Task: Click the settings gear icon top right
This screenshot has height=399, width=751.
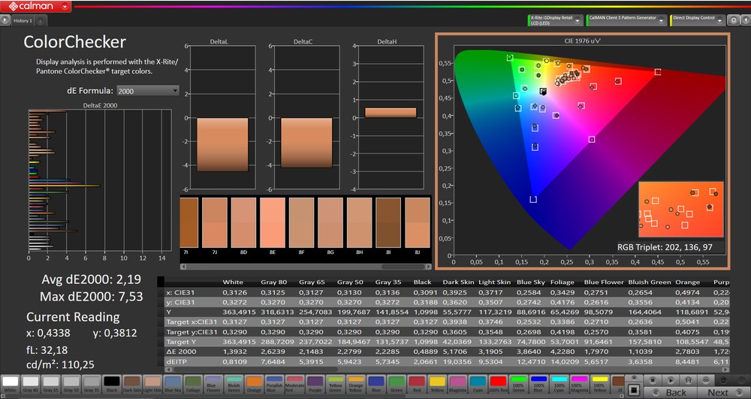Action: coord(733,20)
